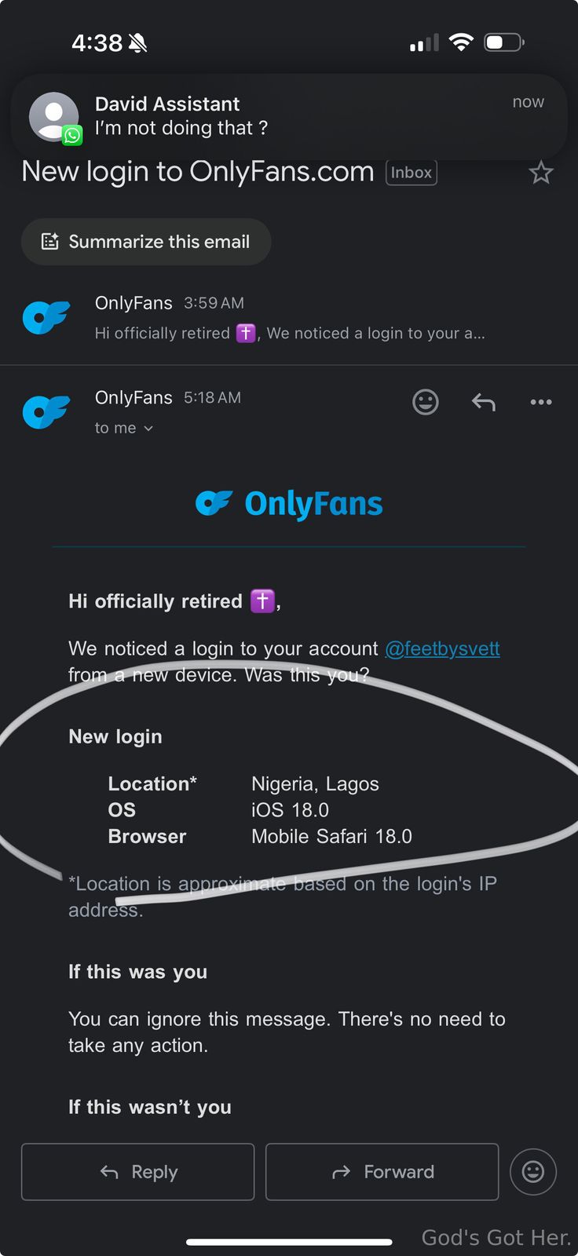578x1256 pixels.
Task: Tap the Inbox label tag
Action: point(411,173)
